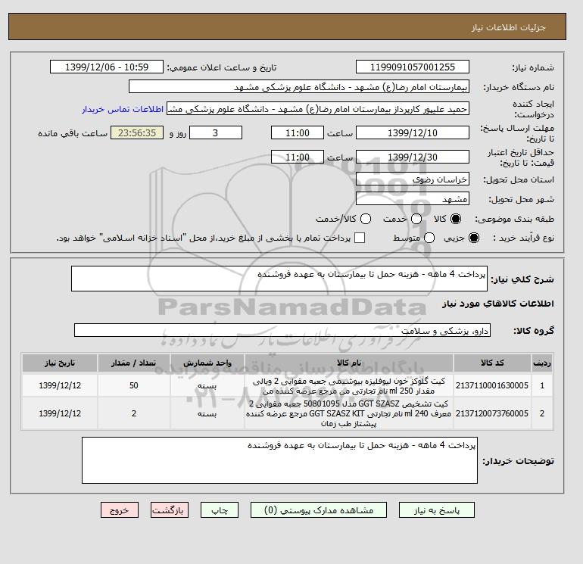The image size is (583, 564).
Task: Click the جزئیات اطلاعات نیاز header title
Action: (509, 27)
